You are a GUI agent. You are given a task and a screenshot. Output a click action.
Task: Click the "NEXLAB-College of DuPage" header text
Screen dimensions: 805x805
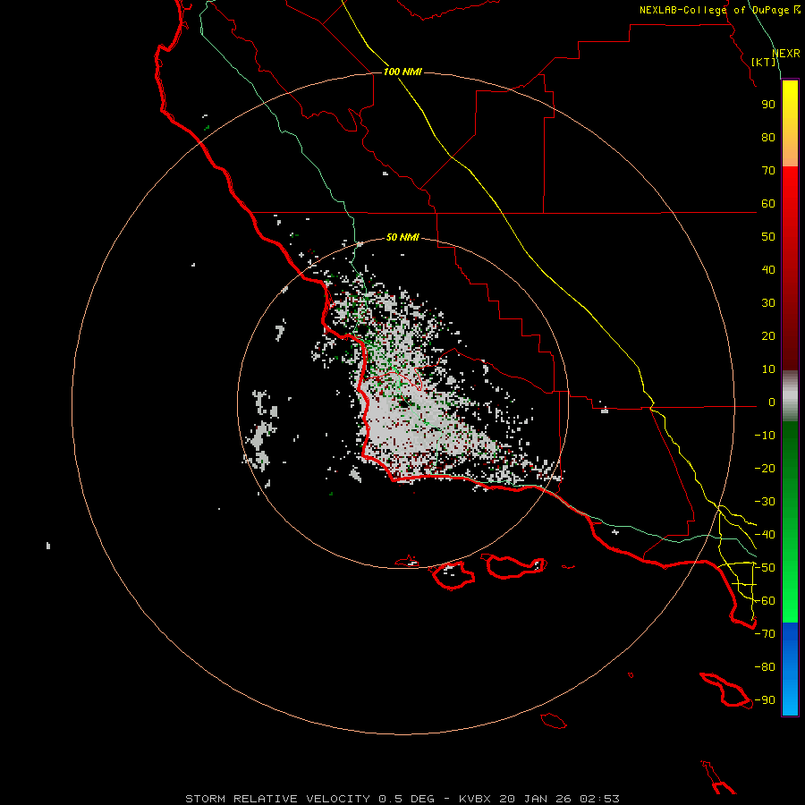(719, 10)
